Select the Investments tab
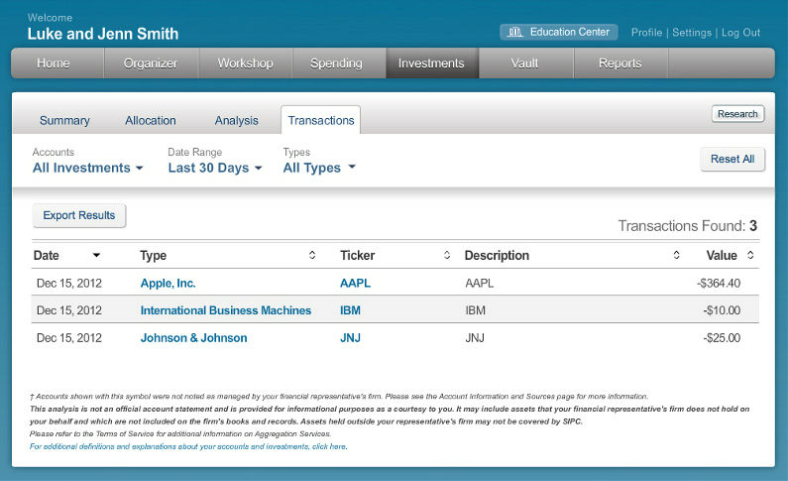The height and width of the screenshot is (481, 788). [431, 63]
